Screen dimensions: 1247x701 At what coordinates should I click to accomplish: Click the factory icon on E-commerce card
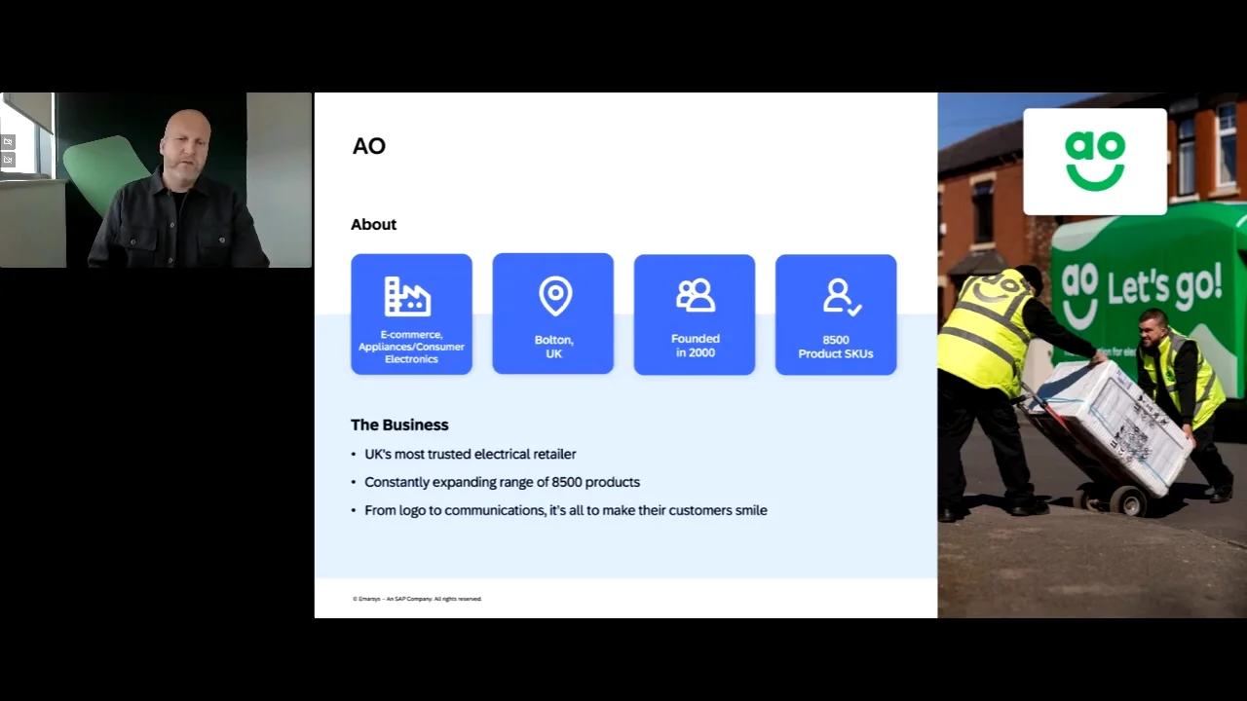point(407,296)
